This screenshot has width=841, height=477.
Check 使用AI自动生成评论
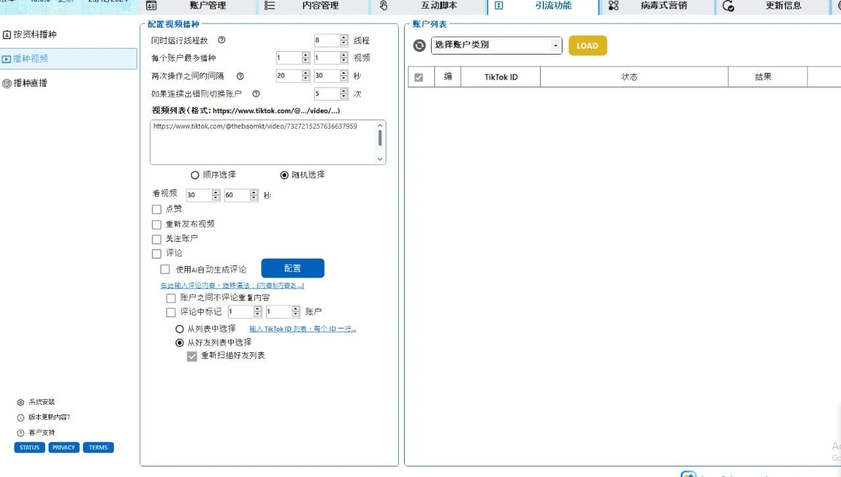165,269
